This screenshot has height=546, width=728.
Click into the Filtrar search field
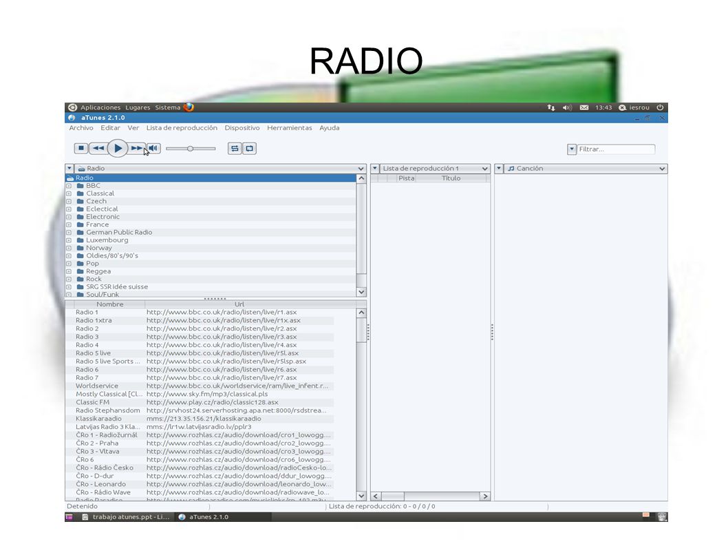click(x=616, y=149)
